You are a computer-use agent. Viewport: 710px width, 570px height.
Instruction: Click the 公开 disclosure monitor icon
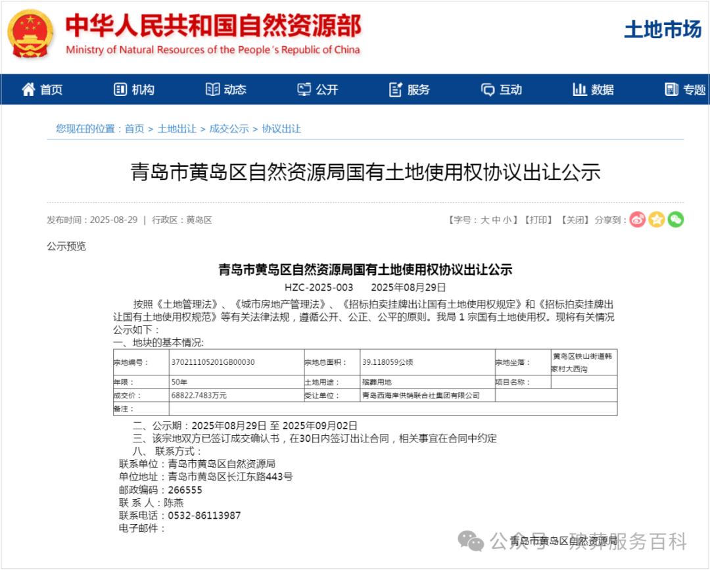[x=304, y=88]
